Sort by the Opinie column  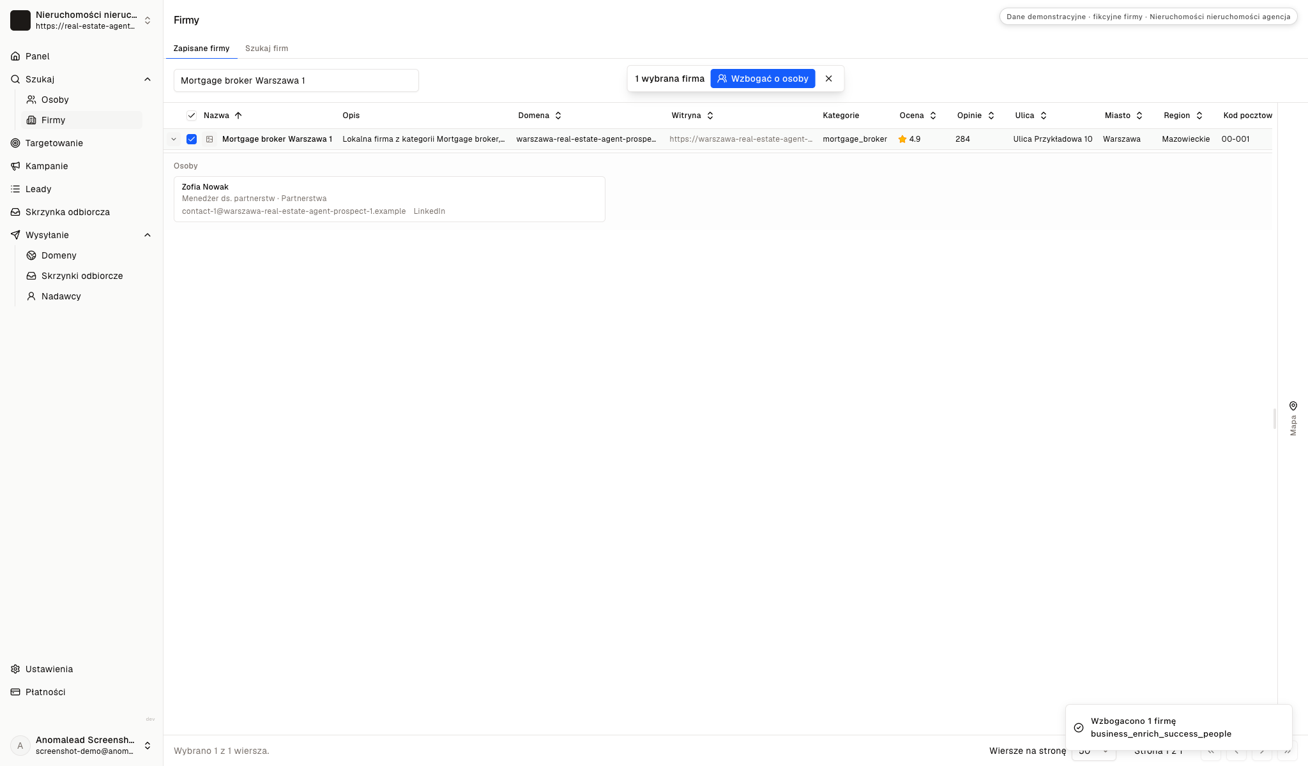point(976,116)
